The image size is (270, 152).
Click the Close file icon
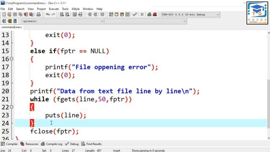click(x=26, y=14)
